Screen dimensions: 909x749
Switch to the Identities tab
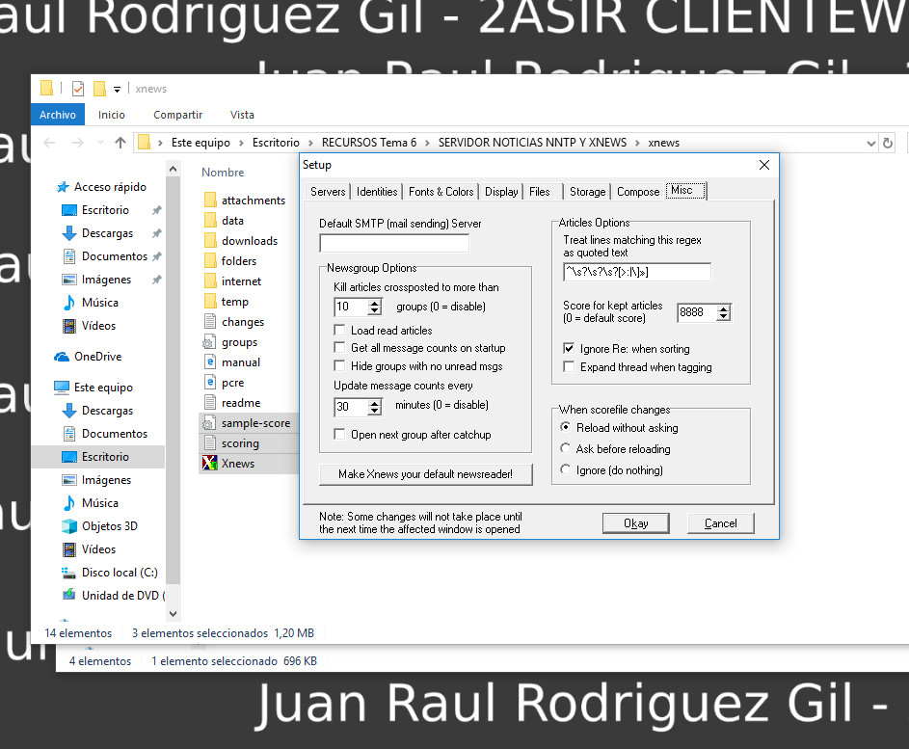click(377, 191)
